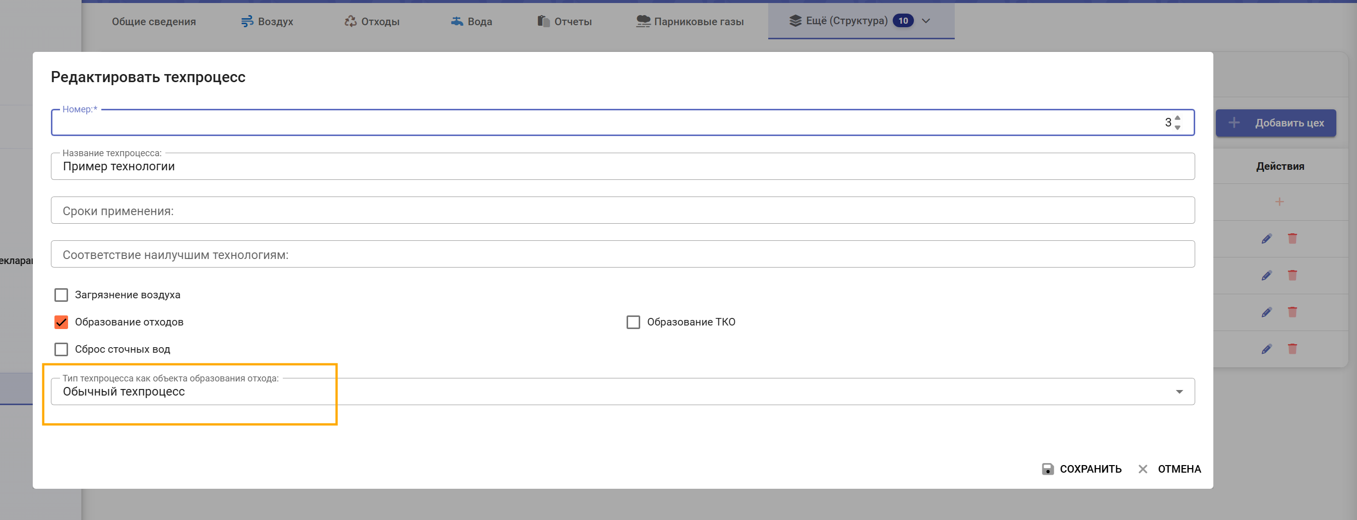The image size is (1357, 520).
Task: Click the dropdown arrow for Обычный техпроцесс
Action: [1179, 392]
